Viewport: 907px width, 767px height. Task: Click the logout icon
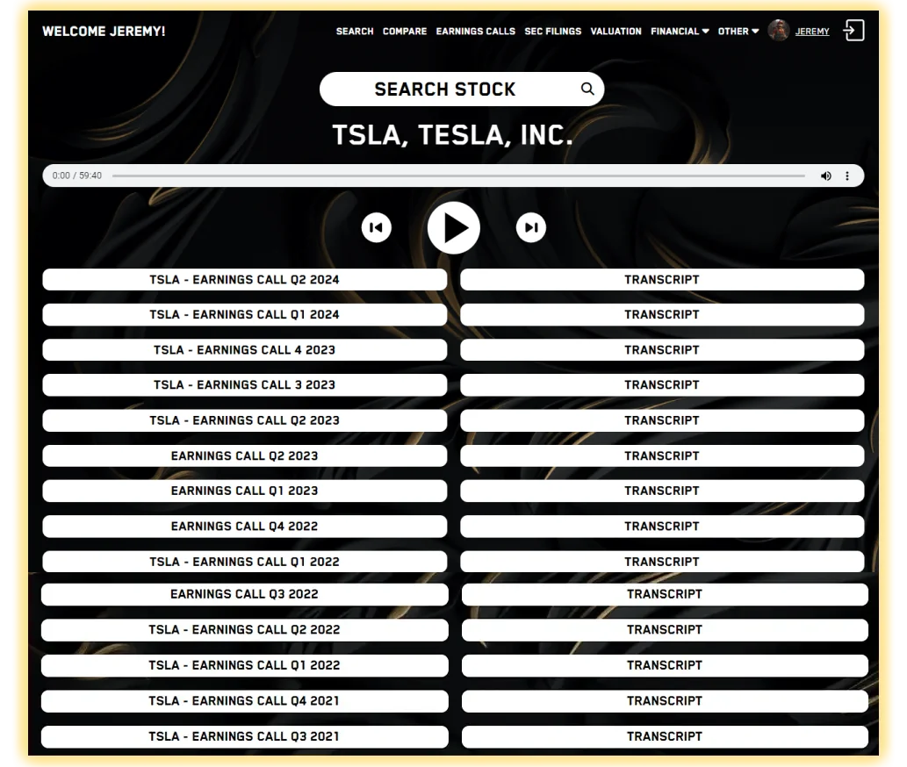click(853, 31)
